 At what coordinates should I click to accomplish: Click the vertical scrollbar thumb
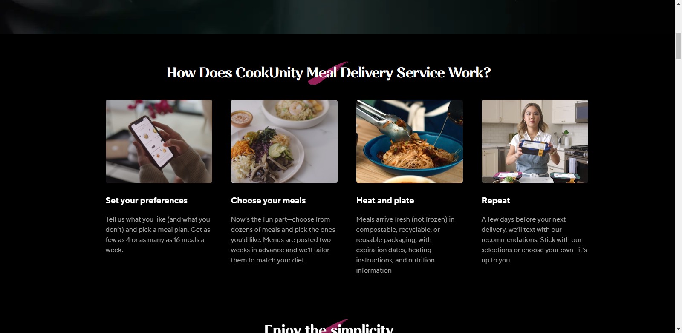(x=678, y=46)
